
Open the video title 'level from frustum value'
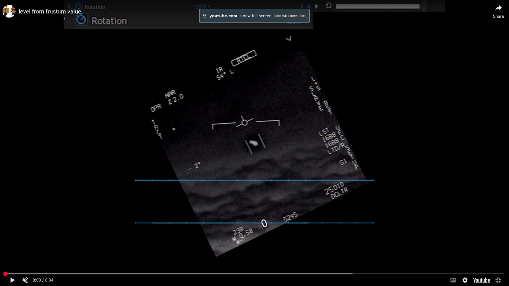point(49,11)
